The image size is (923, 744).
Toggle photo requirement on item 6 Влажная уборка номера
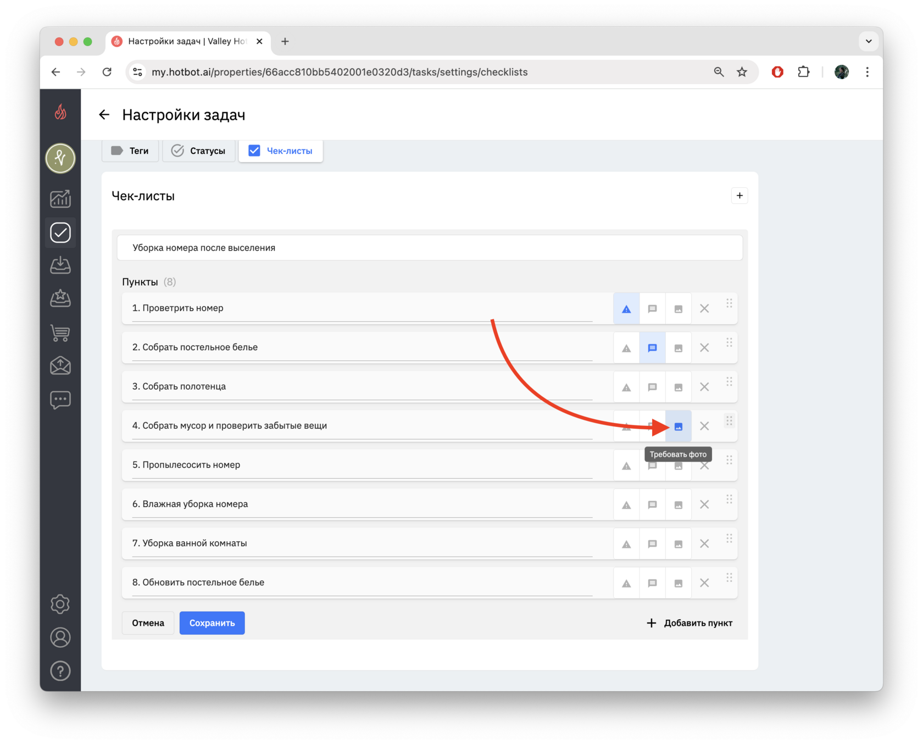click(679, 504)
